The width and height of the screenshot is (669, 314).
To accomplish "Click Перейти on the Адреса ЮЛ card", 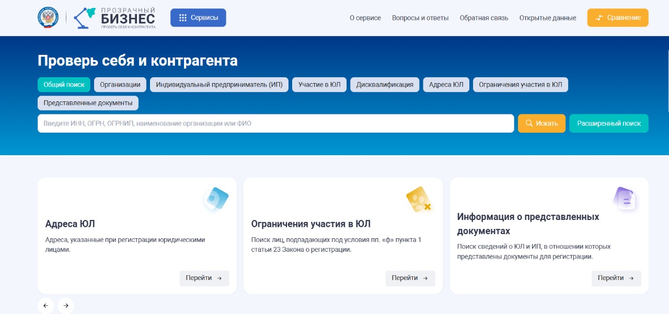I will (204, 278).
